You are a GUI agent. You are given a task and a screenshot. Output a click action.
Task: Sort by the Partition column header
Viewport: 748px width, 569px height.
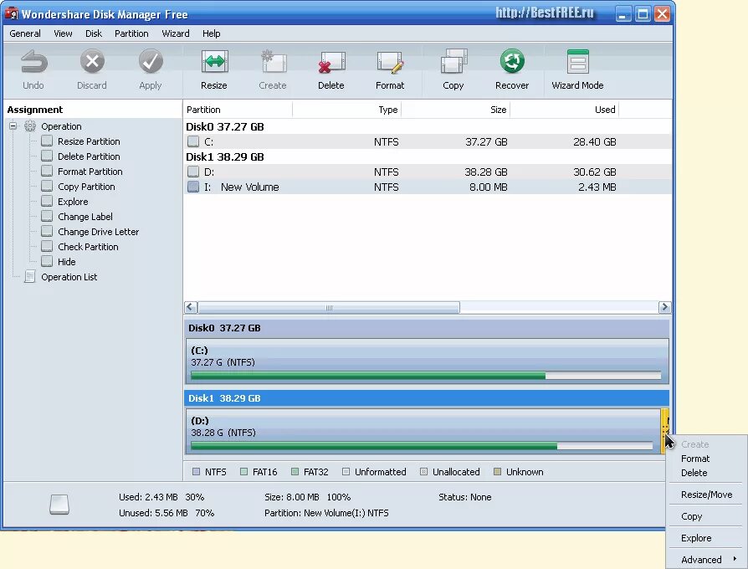(237, 110)
